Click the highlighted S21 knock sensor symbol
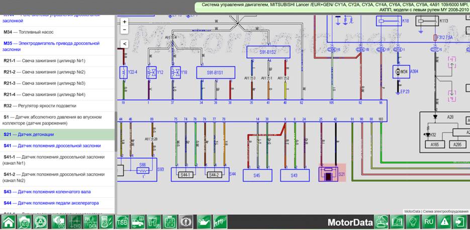Screen dimensions: 470x230 click(328, 174)
